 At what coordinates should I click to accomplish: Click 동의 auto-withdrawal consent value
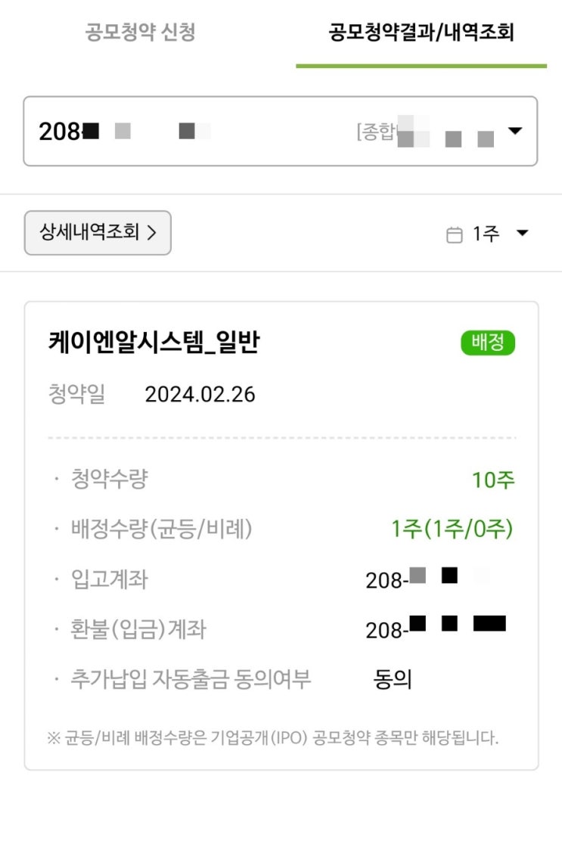393,679
